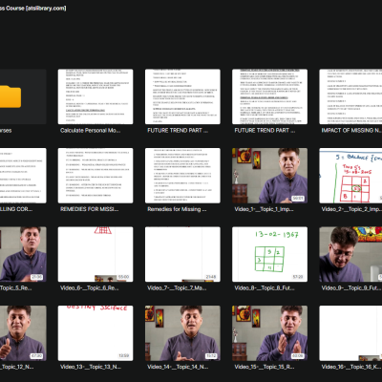Open the Video_6 Topic_6 thumbnail

click(x=95, y=254)
